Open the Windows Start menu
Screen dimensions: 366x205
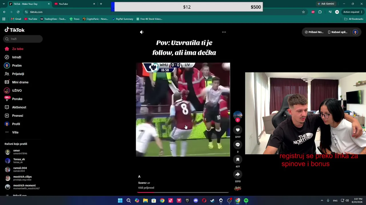point(120,200)
